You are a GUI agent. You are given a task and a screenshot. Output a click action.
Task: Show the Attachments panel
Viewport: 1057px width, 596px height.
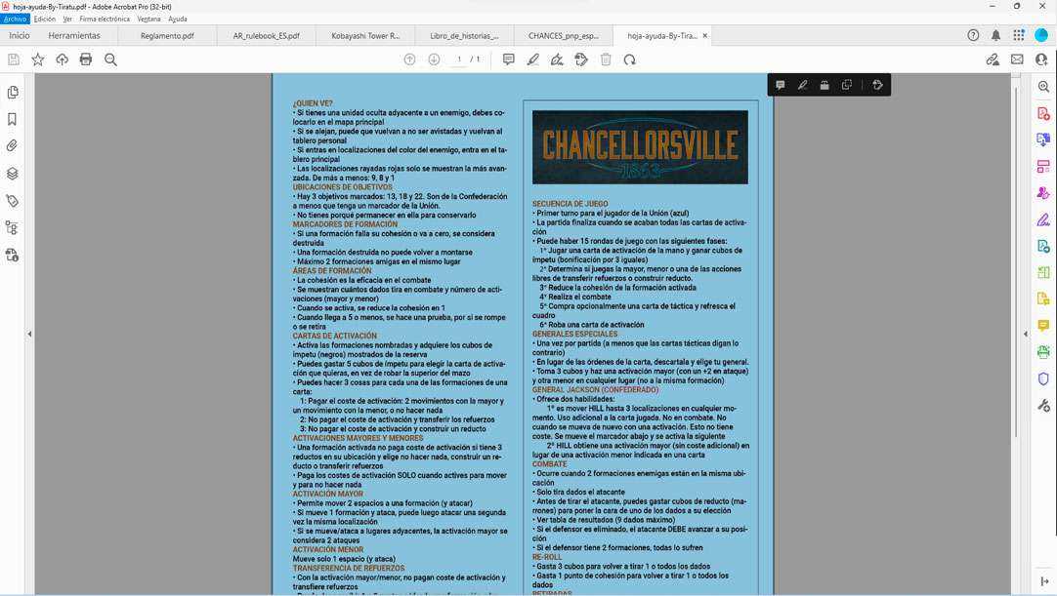click(13, 146)
